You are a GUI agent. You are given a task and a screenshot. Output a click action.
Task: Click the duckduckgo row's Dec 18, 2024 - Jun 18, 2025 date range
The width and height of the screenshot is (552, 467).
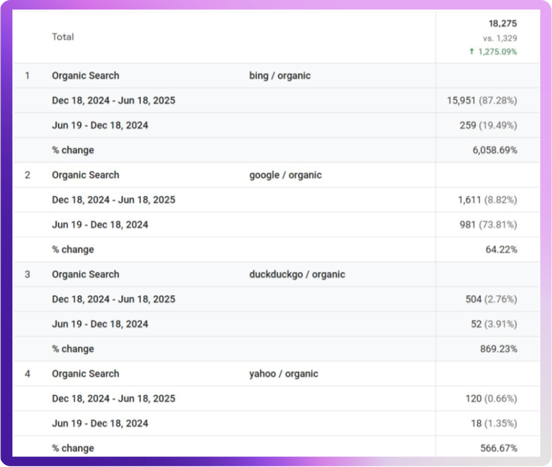click(x=114, y=299)
